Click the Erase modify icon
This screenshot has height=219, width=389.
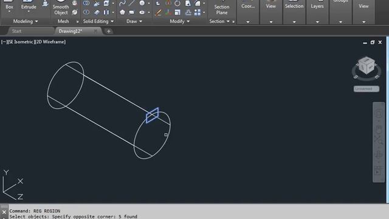tap(158, 12)
